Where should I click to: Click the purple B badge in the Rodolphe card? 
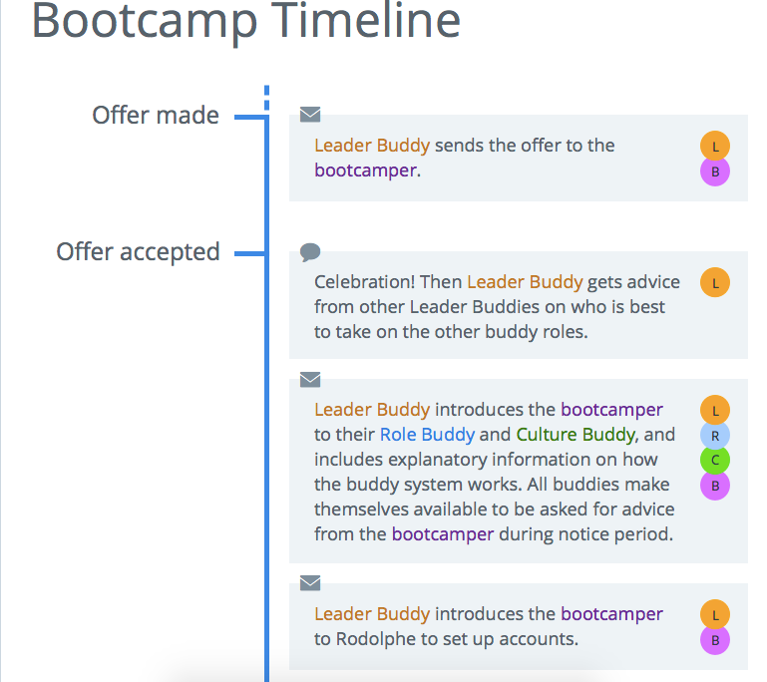(x=715, y=640)
